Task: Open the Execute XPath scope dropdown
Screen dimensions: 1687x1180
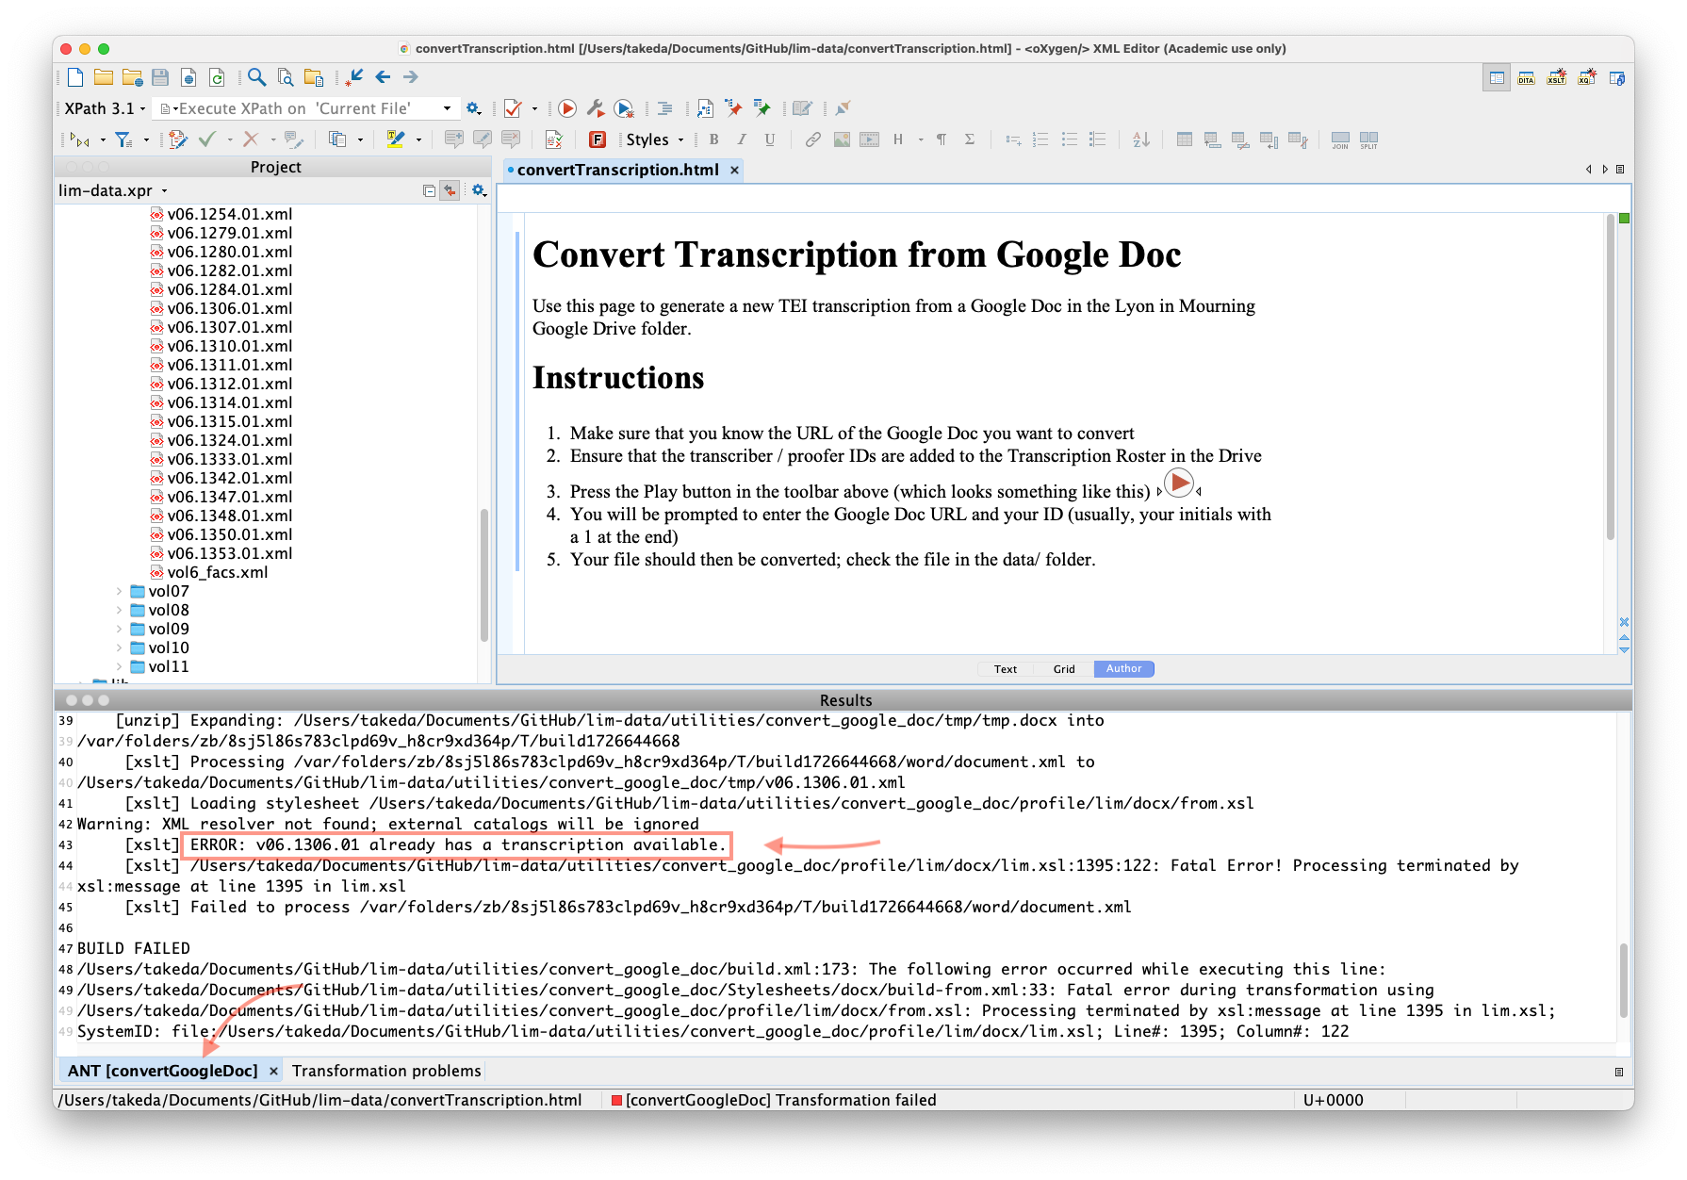Action: point(447,108)
